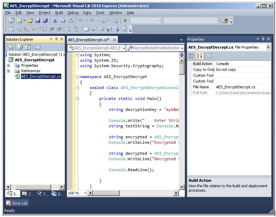Viewport: 276px width, 217px height.
Task: Collapse the namespace AES_EncryptDecrypt code block
Action: [x=77, y=77]
